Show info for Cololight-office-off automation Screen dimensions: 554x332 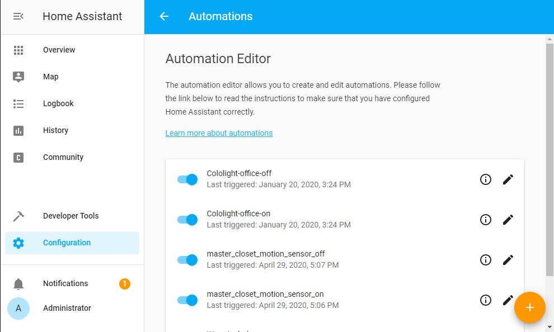(486, 179)
